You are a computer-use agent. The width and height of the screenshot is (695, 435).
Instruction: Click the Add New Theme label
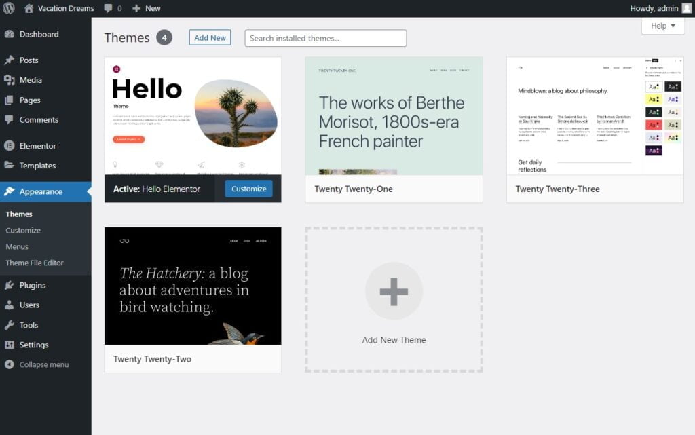click(394, 340)
